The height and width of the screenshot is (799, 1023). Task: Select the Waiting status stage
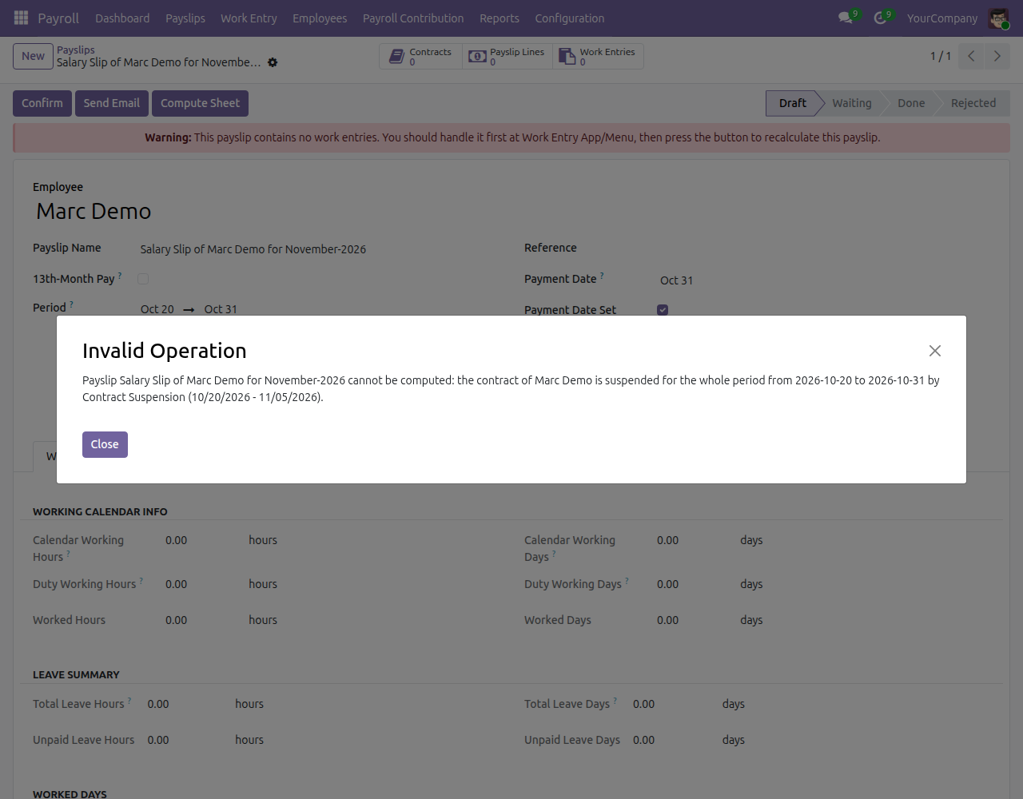tap(851, 103)
